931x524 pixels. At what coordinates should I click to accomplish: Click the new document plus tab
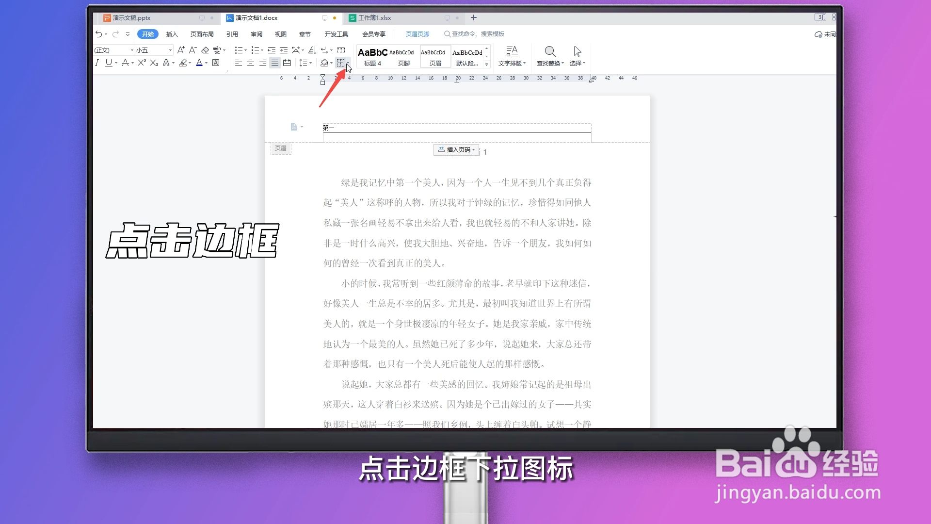474,18
